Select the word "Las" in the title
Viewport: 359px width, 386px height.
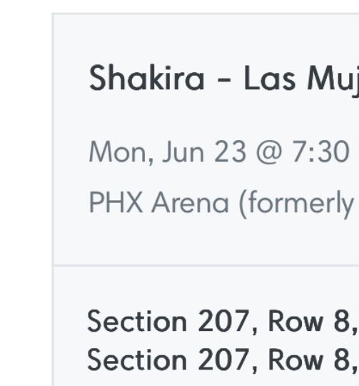coord(269,79)
